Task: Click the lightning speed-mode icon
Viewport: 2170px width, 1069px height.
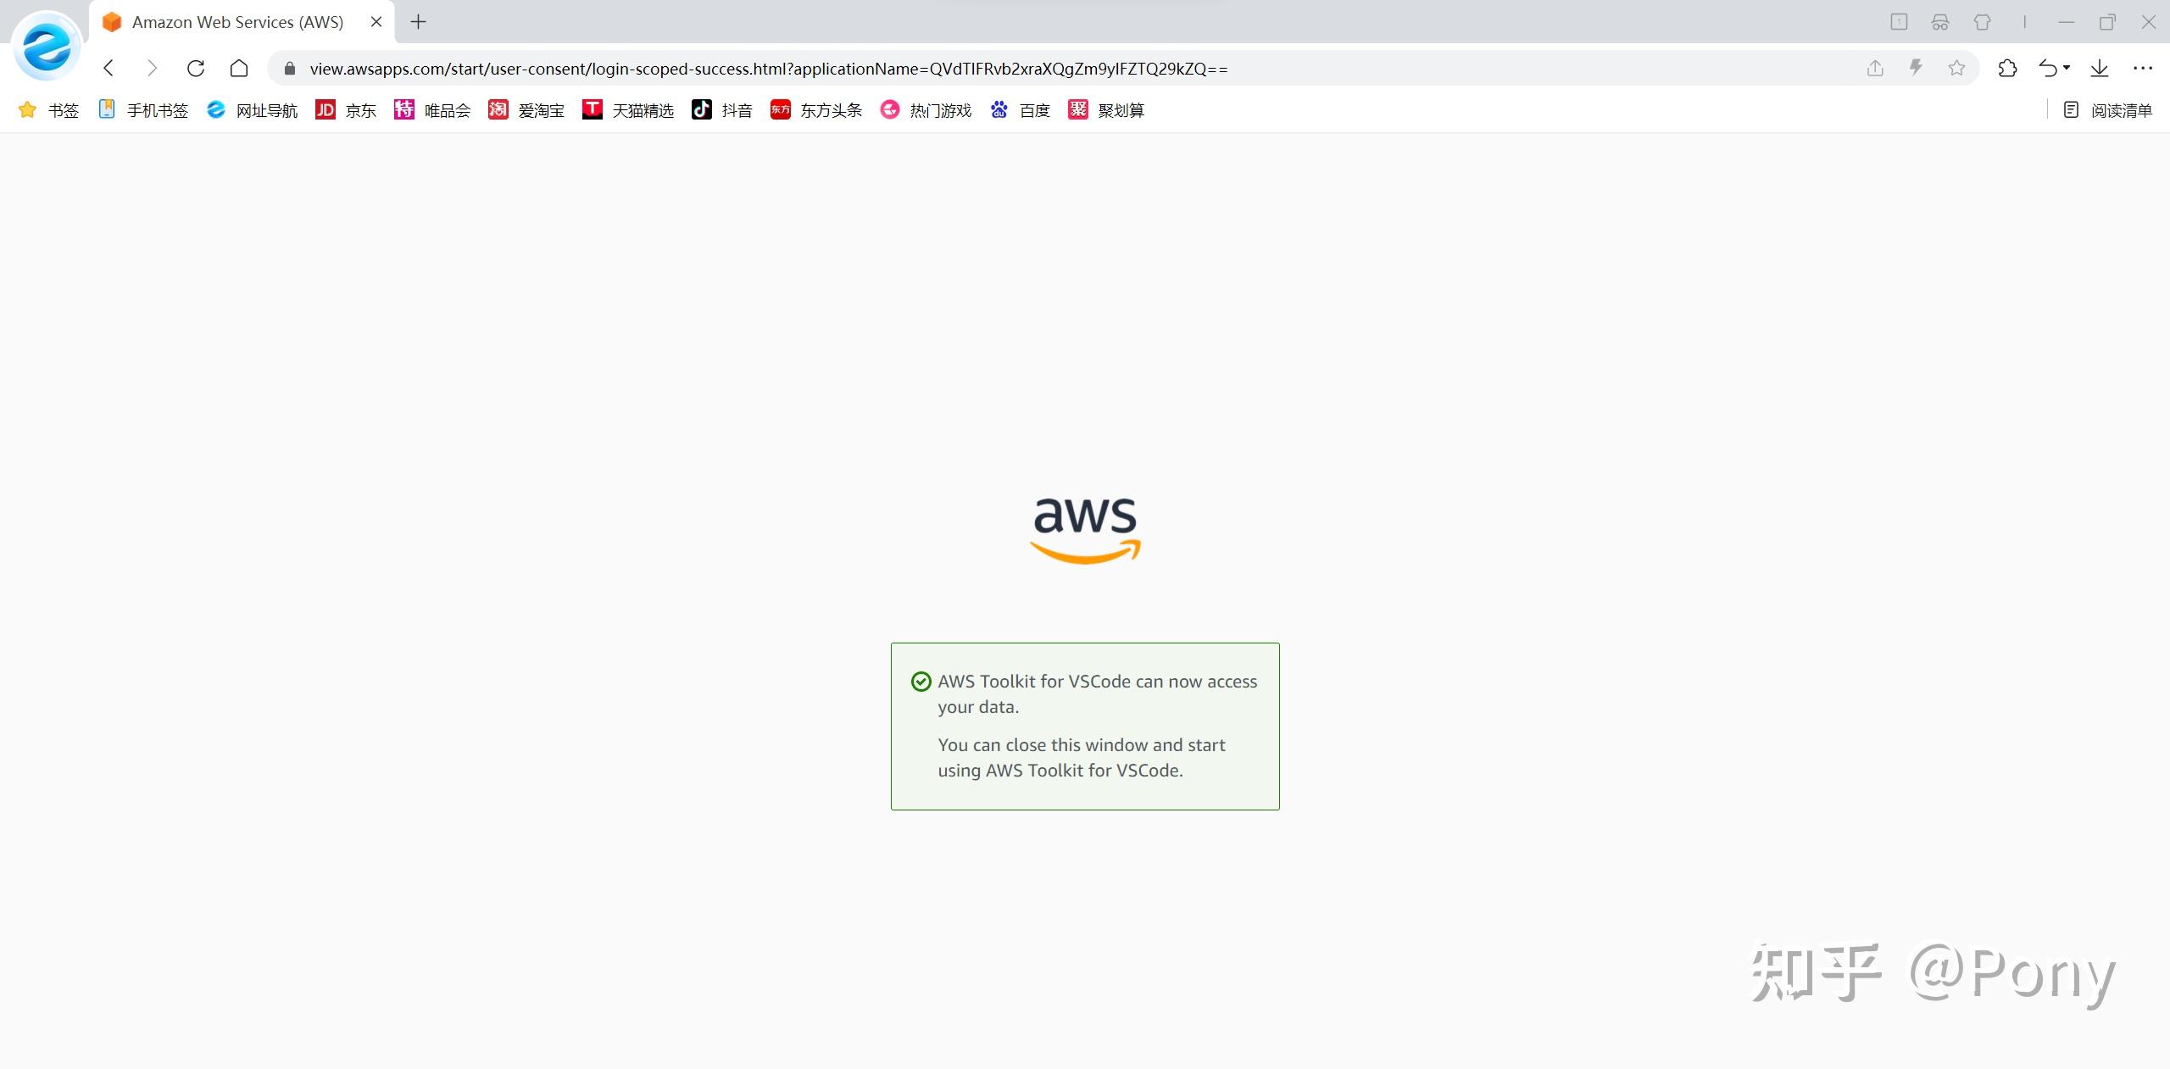Action: (1916, 68)
